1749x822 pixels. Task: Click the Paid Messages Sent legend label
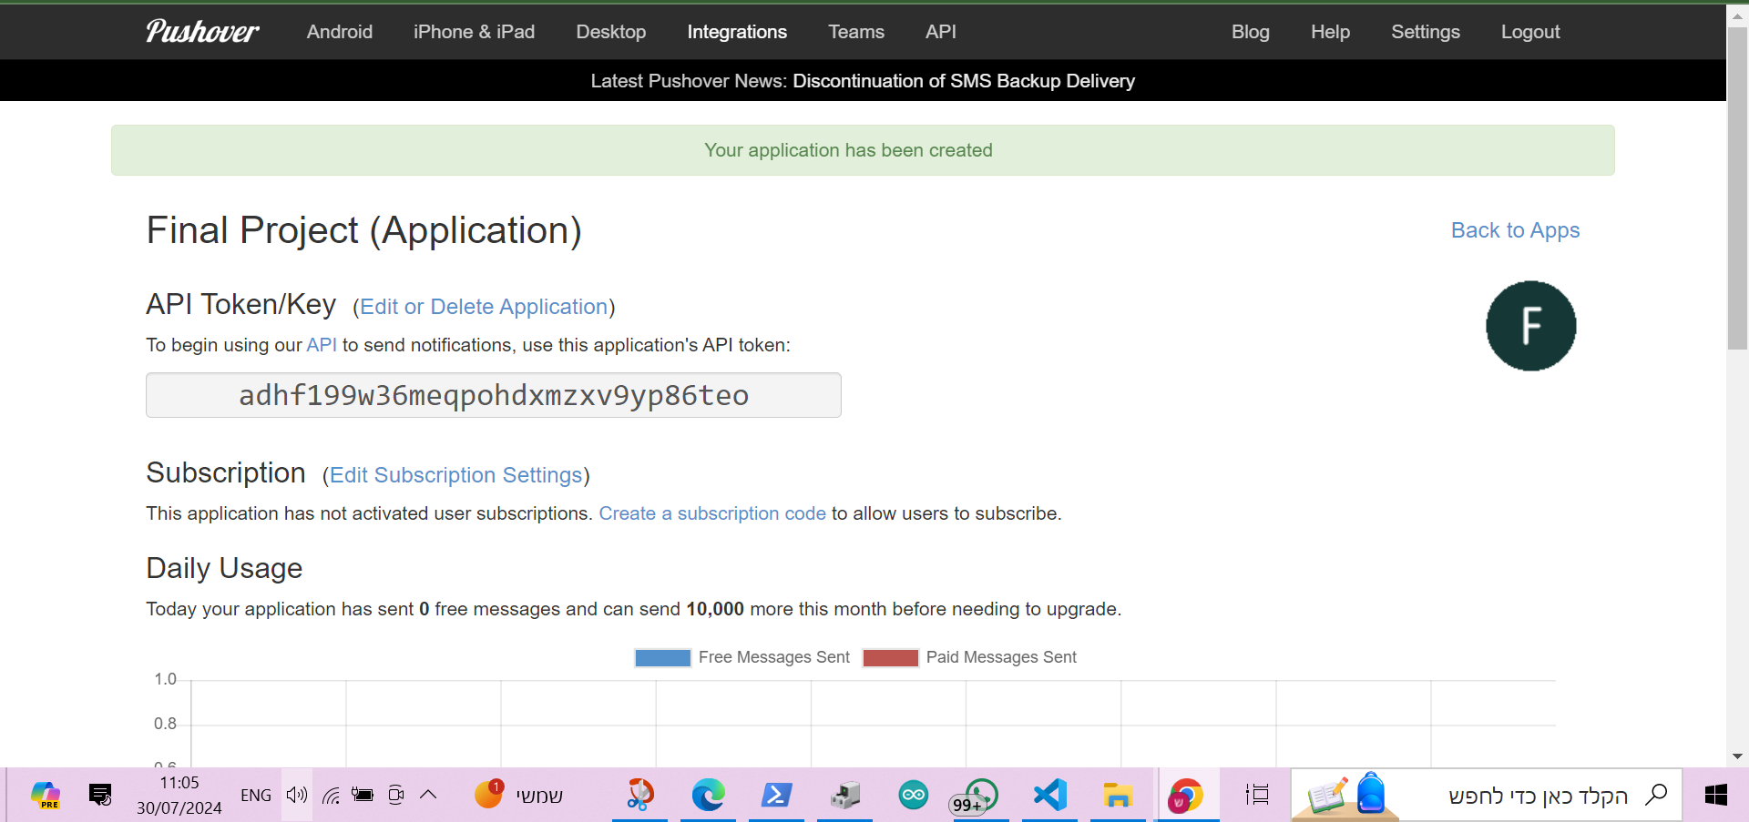tap(1001, 657)
